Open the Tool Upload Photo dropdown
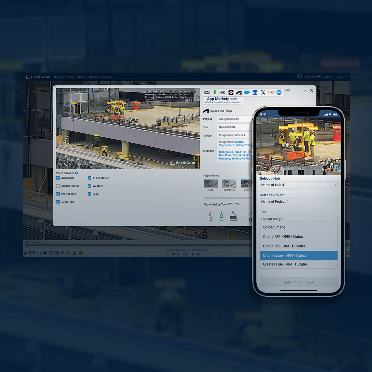The height and width of the screenshot is (372, 372). [235, 127]
